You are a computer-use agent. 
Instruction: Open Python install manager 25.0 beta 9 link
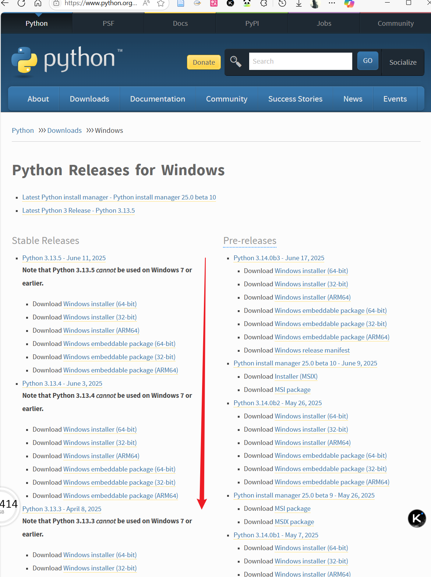click(x=304, y=495)
